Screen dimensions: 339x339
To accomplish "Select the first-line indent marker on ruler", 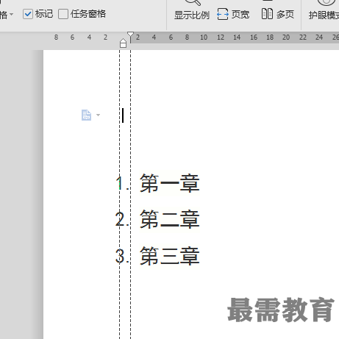I will click(x=130, y=35).
